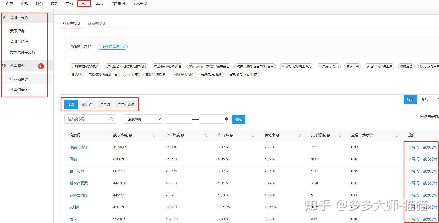Sort table by 直通车参考价 arrows
This screenshot has height=223, width=439.
click(x=397, y=135)
